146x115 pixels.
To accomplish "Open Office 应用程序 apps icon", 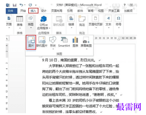I will tap(44, 19).
